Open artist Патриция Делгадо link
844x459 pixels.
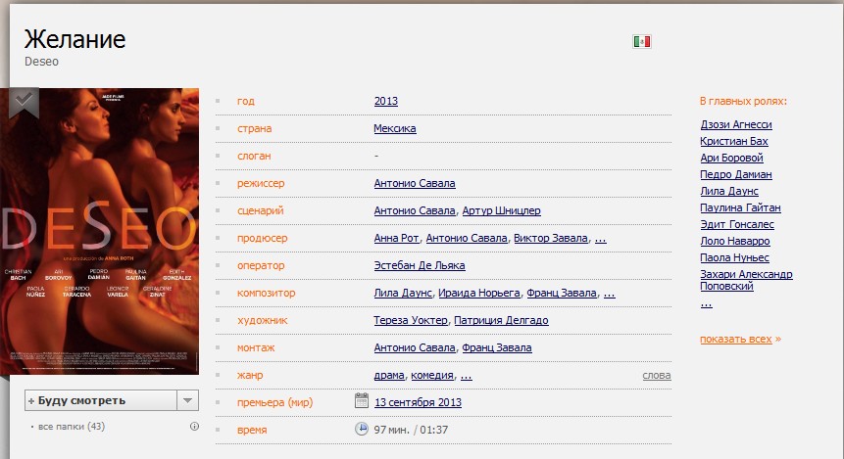coord(501,320)
